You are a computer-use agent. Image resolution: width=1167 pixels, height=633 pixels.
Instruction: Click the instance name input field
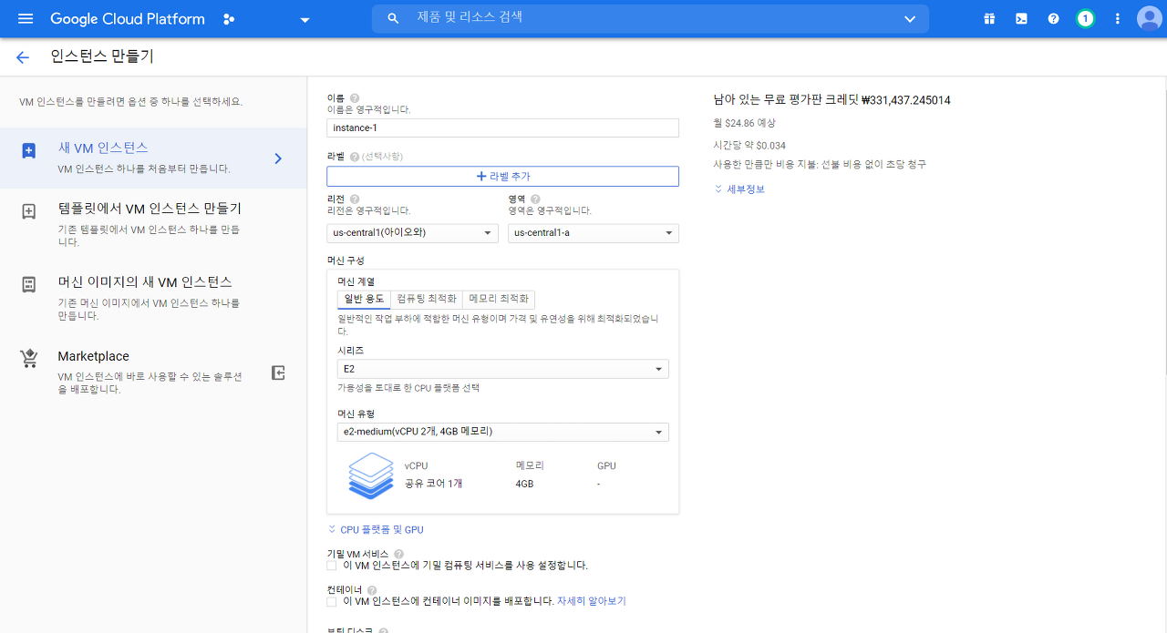pyautogui.click(x=502, y=128)
